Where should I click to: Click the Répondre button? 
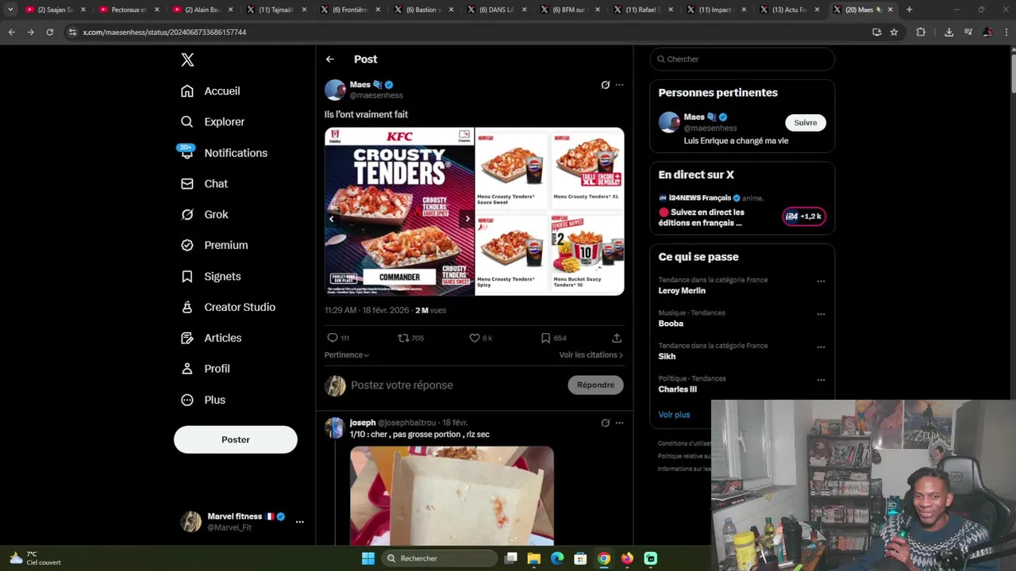click(x=595, y=385)
